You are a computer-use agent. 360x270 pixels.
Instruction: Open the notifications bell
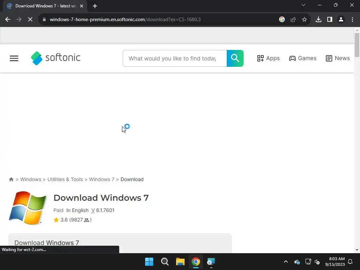click(351, 262)
